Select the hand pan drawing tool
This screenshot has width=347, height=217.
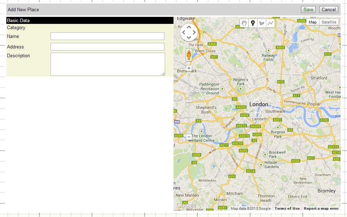coord(244,23)
